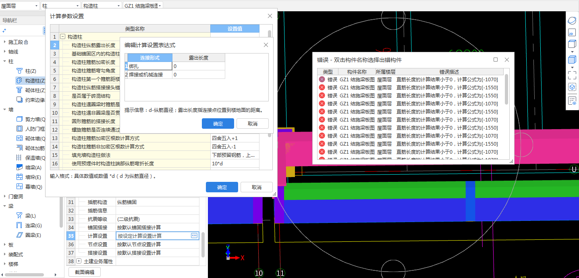
Task: Click the 人防门框 wall icon
Action: pos(19,129)
